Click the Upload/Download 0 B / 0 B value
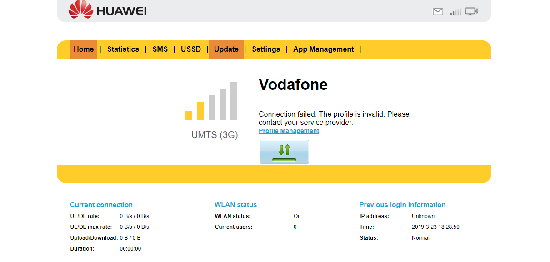Screen dimensions: 550x262 coord(130,238)
